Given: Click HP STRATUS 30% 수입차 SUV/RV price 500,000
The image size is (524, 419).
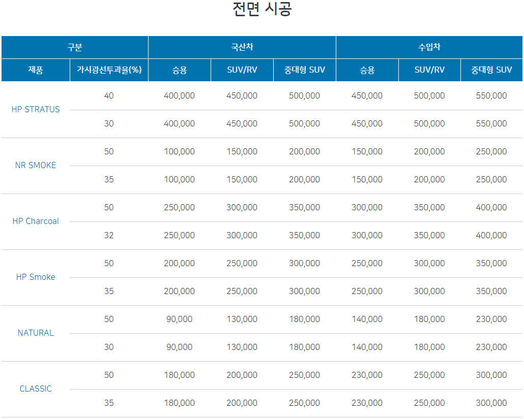Looking at the screenshot, I should click(429, 124).
